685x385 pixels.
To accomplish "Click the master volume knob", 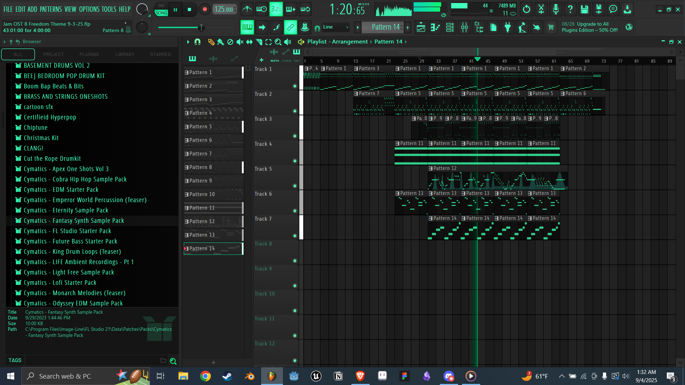I will (142, 9).
